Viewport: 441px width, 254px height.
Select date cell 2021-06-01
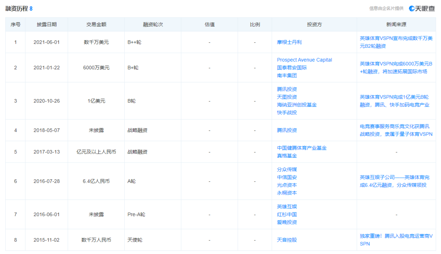(47, 42)
